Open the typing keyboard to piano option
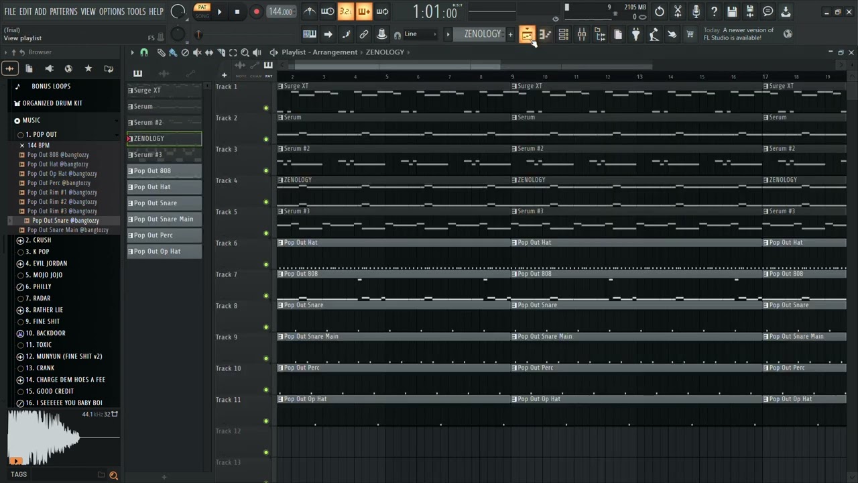The width and height of the screenshot is (858, 483). coord(310,34)
